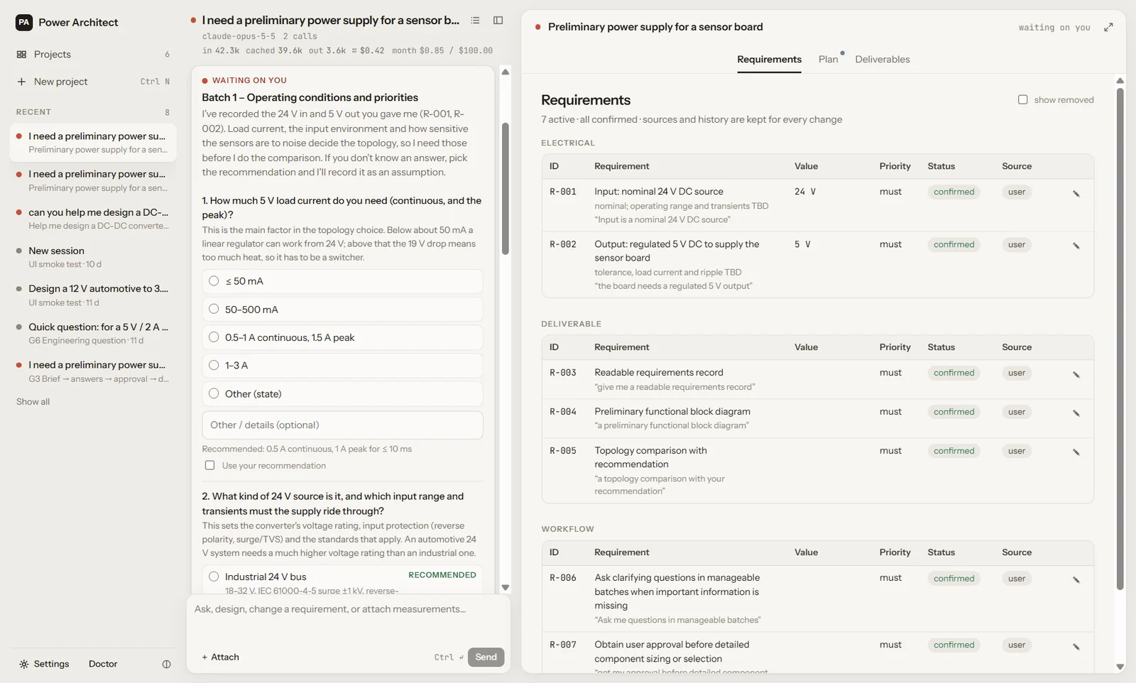1136x683 pixels.
Task: Open 'can you help me design a DC-...' session
Action: pos(93,219)
